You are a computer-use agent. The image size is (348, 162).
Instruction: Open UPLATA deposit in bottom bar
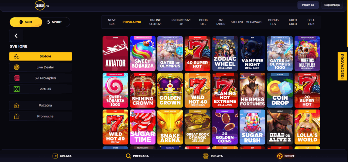coord(62,156)
